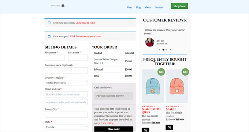
Task: Open the Beanie with Logo title link
Action: point(151,111)
